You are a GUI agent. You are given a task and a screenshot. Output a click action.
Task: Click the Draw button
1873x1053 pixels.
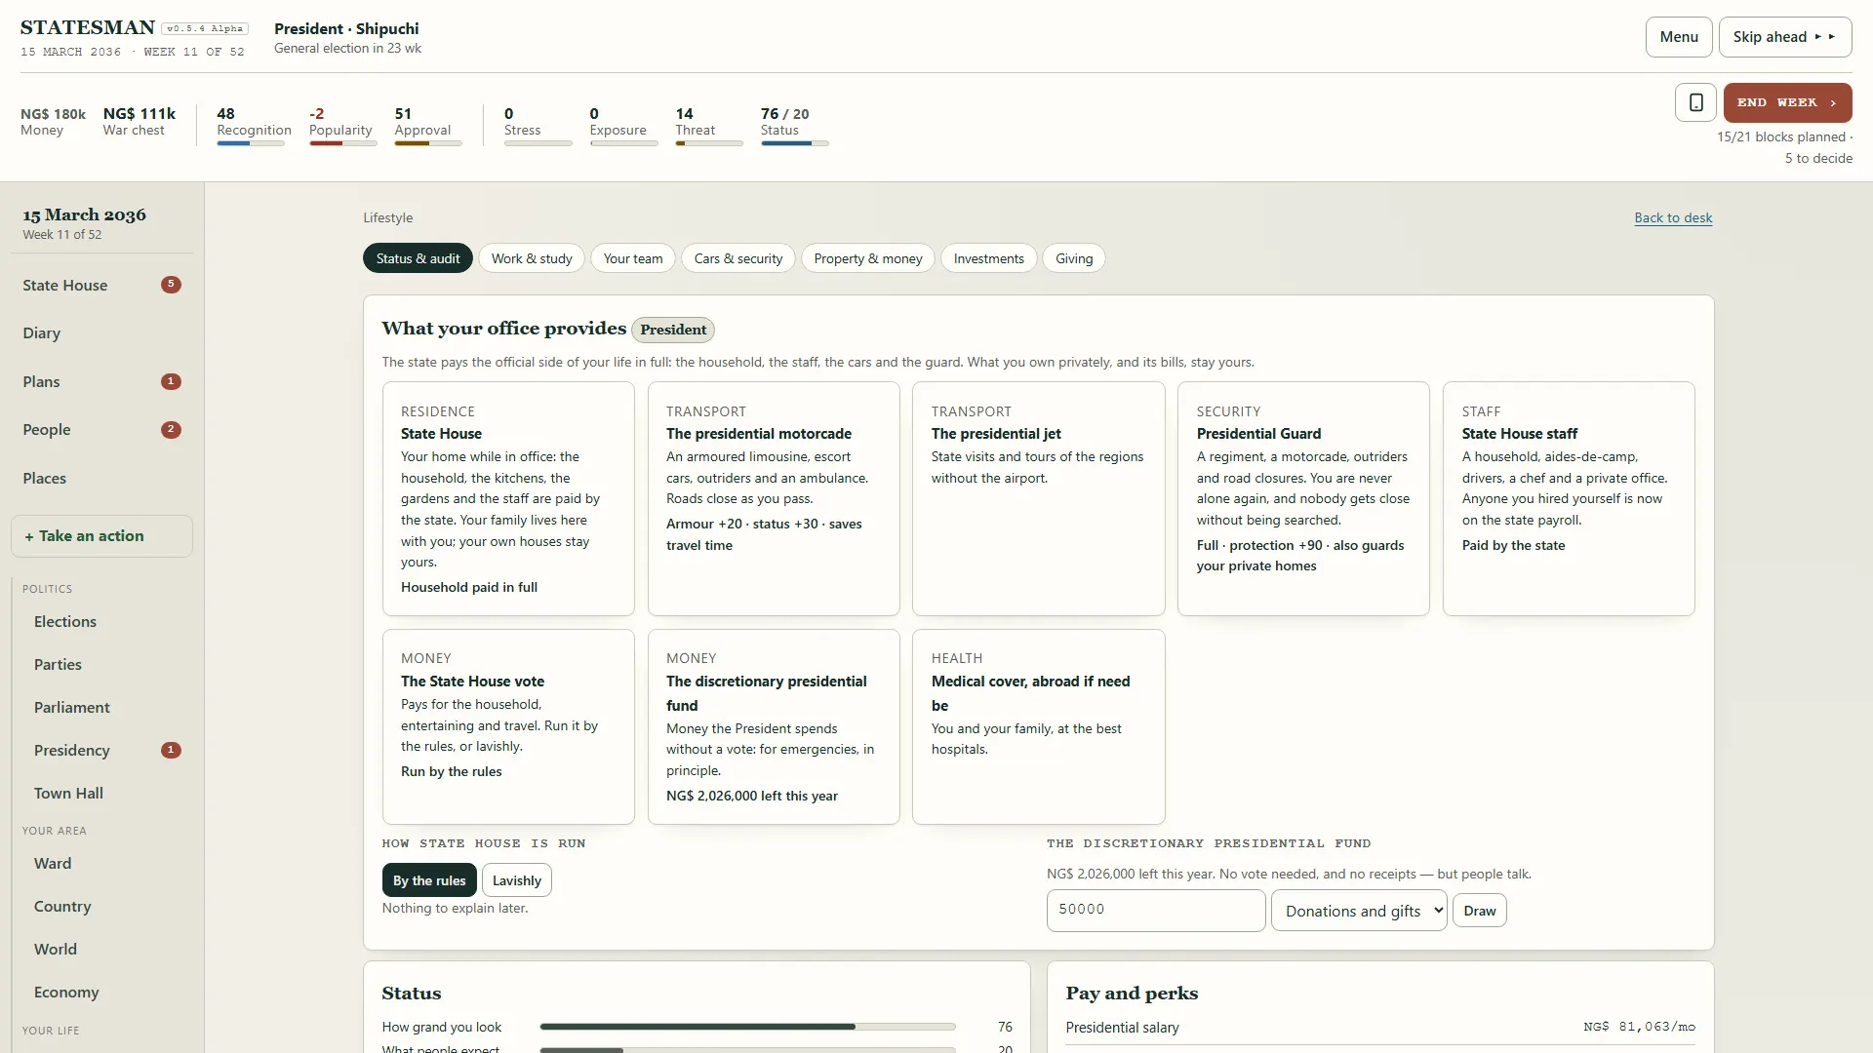1480,911
